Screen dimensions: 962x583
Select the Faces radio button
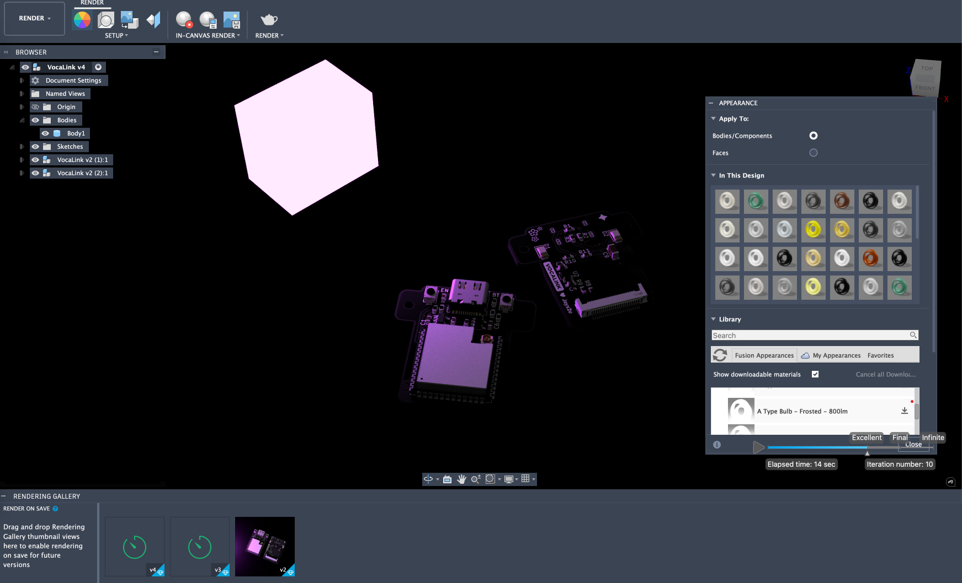click(x=814, y=153)
